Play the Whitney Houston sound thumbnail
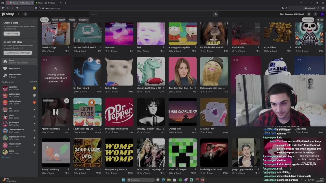Screen dimensions: 326x183 [x=151, y=112]
